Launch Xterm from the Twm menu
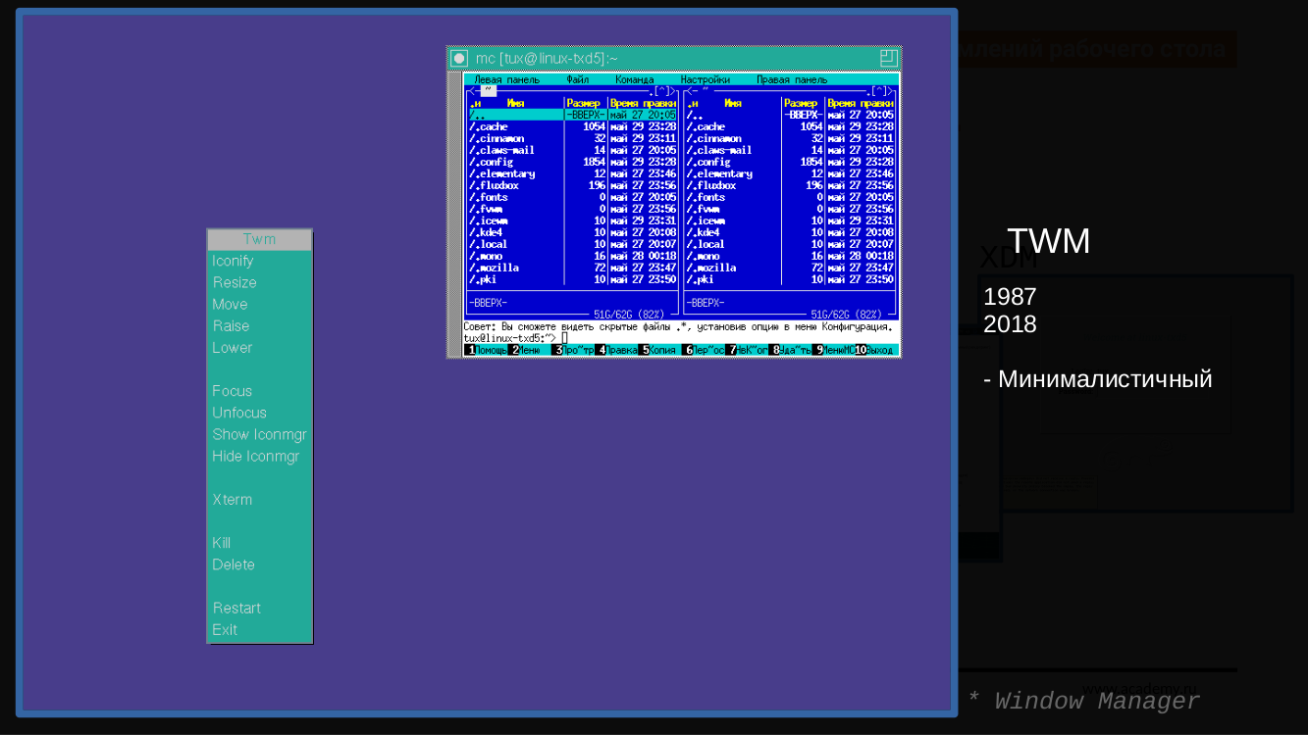Image resolution: width=1308 pixels, height=735 pixels. [260, 499]
